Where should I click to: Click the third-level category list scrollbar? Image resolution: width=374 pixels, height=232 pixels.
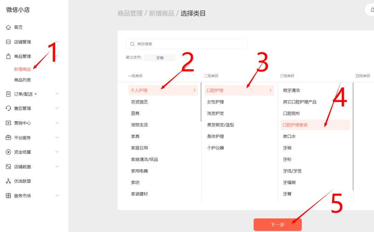353,136
